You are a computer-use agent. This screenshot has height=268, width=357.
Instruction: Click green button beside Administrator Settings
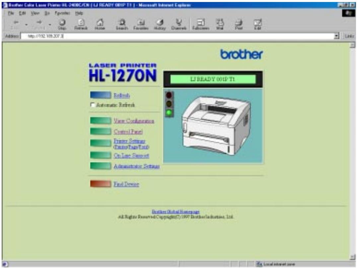point(101,166)
